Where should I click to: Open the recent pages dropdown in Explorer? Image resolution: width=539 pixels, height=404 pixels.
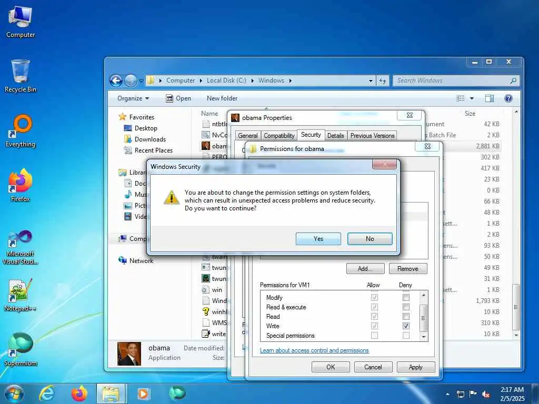pyautogui.click(x=141, y=81)
